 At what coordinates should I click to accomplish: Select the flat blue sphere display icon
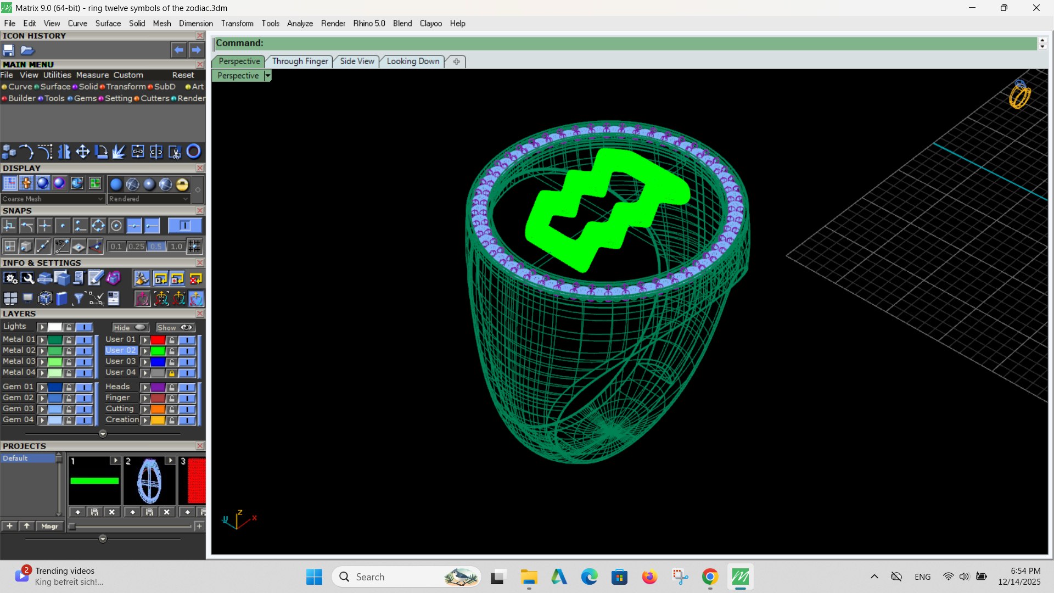point(116,184)
